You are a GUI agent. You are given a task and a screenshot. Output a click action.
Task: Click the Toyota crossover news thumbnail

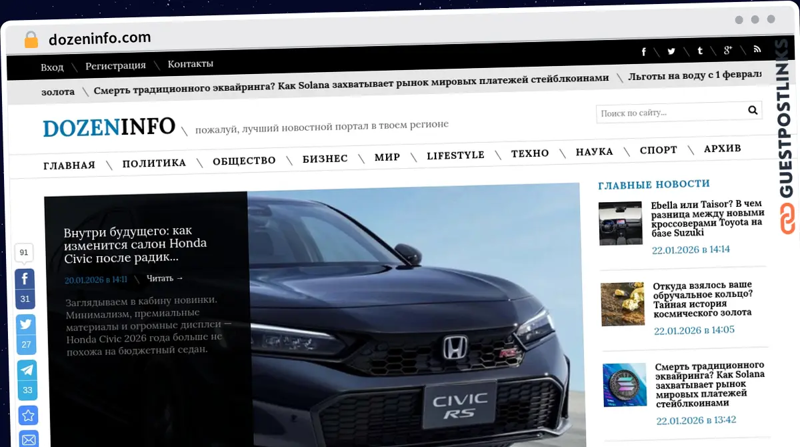(620, 223)
